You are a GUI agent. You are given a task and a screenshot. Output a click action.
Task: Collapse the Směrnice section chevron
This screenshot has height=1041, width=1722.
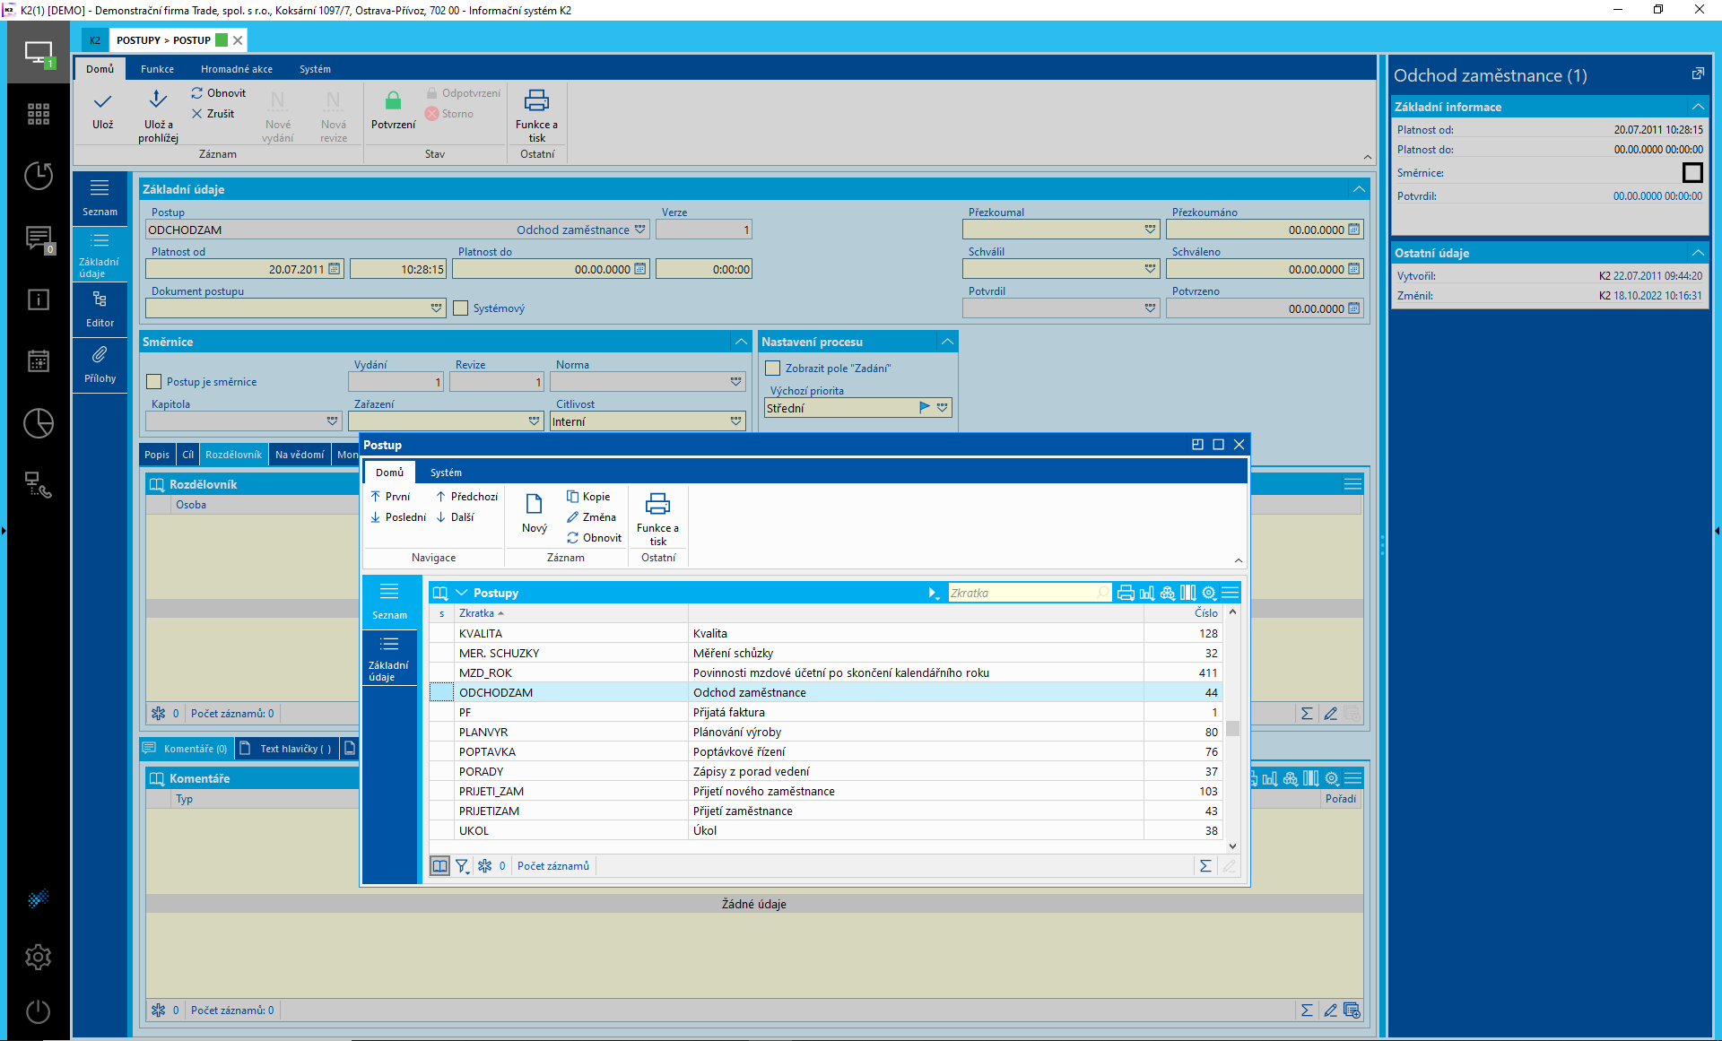[x=741, y=342]
